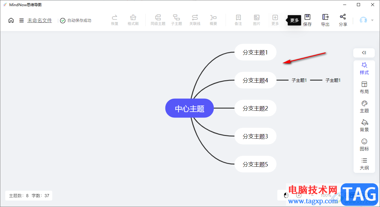This screenshot has height=207, width=380.
Task: Select the 分支主题4 node
Action: 255,80
